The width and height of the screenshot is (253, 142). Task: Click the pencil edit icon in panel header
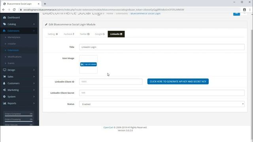(46, 24)
